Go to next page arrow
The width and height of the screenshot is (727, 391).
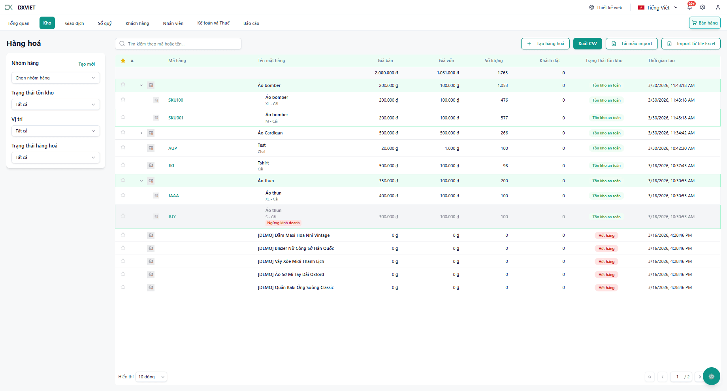(x=699, y=377)
